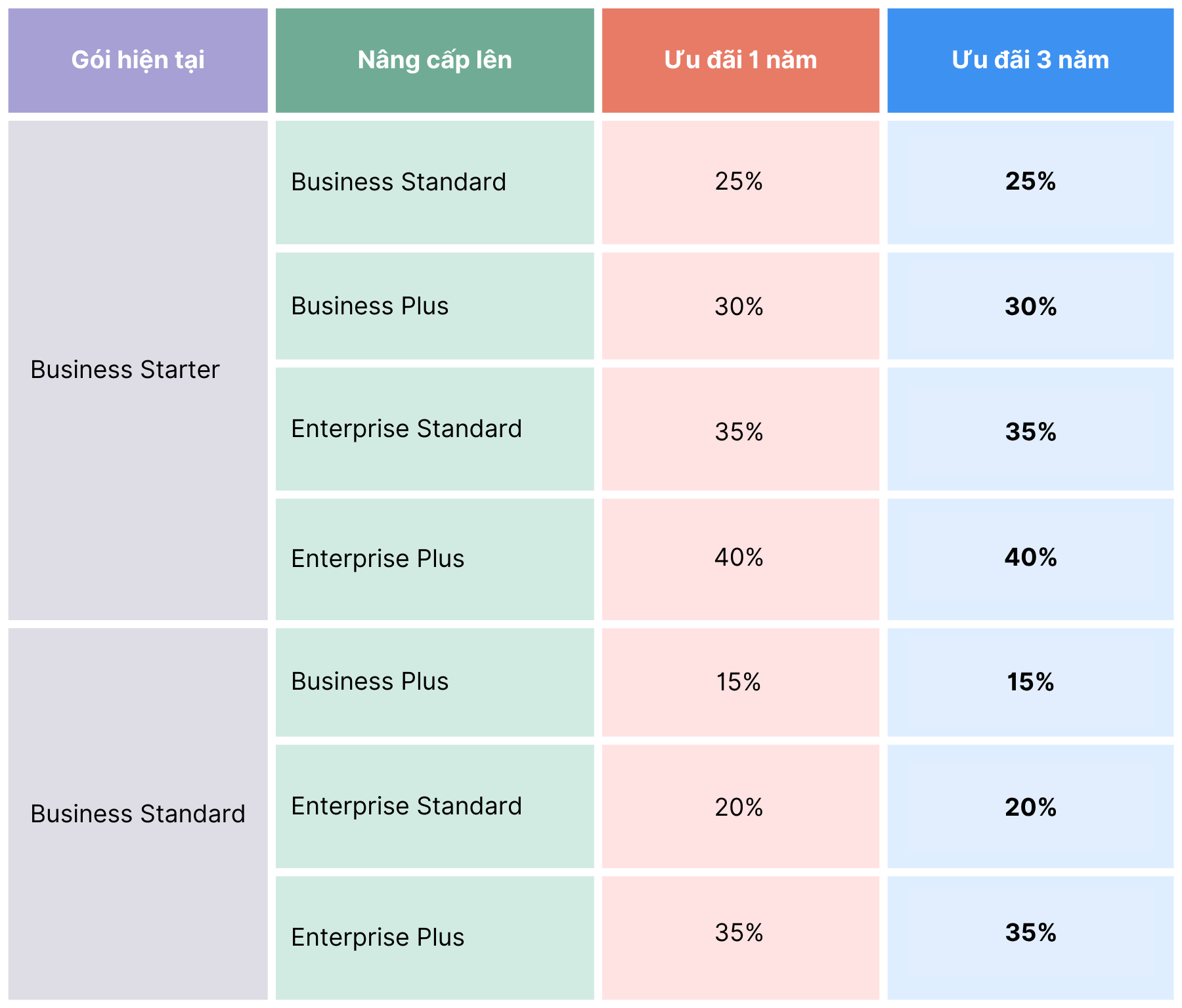Click the 20% cell under Ưu đãi 1 năm
The height and width of the screenshot is (1008, 1182).
click(x=739, y=807)
